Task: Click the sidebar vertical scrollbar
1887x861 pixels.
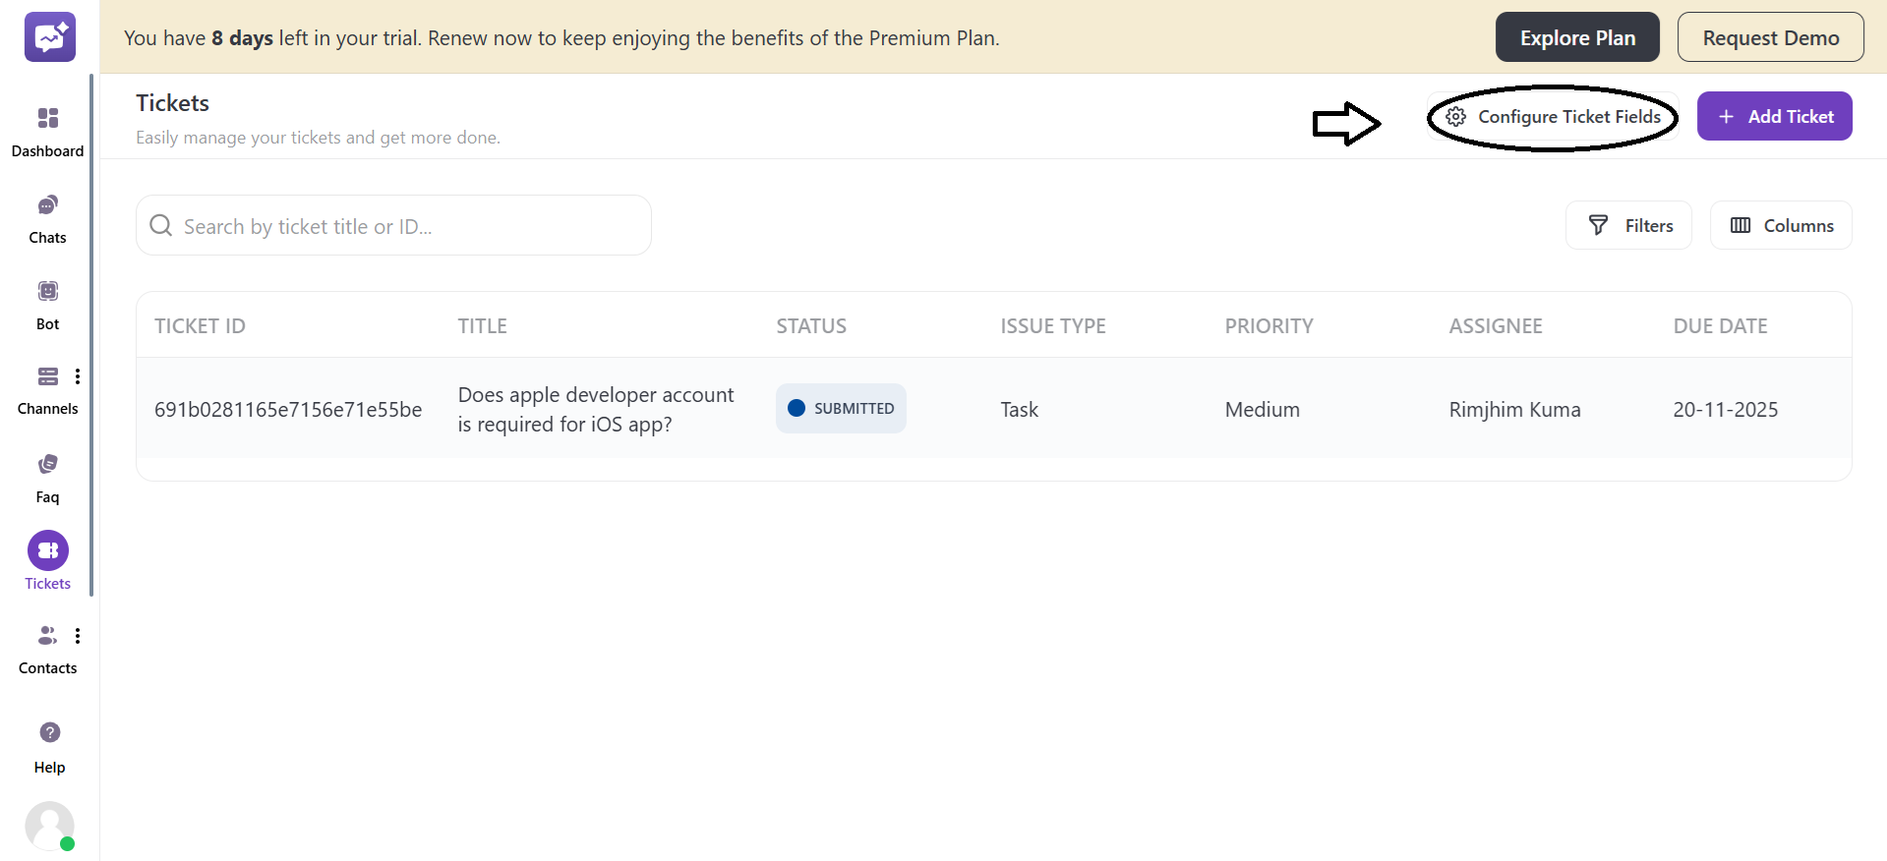Action: coord(91,334)
